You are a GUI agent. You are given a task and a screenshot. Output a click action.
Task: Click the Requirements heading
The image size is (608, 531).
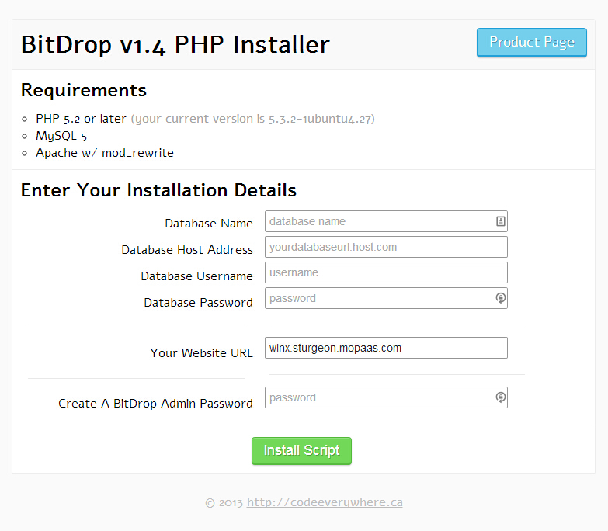(84, 90)
